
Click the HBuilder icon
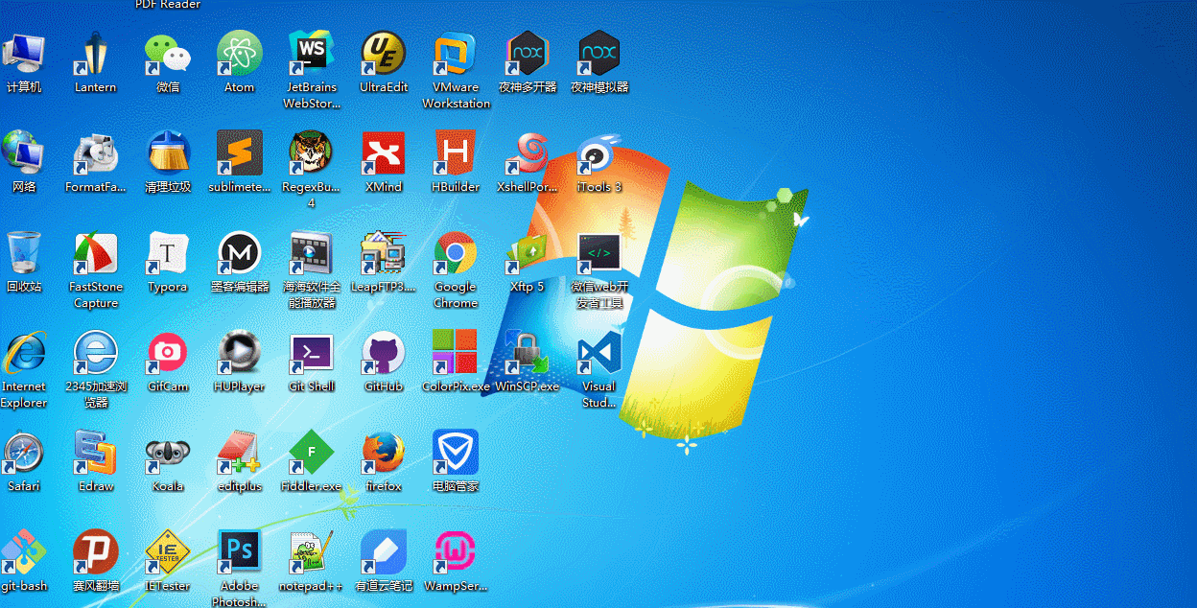(456, 153)
